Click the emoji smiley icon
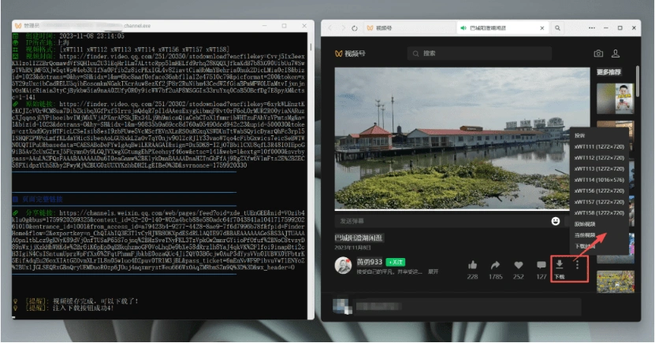This screenshot has height=343, width=655. pyautogui.click(x=556, y=222)
